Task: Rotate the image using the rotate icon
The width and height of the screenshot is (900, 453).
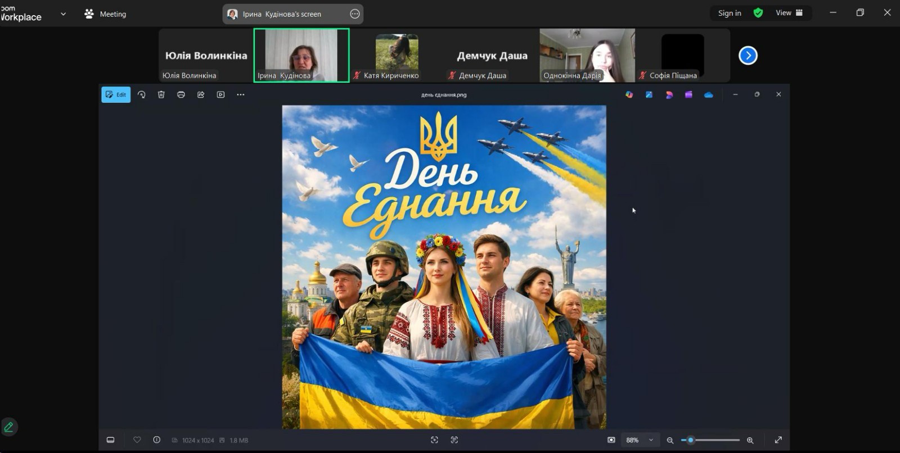Action: [x=141, y=95]
